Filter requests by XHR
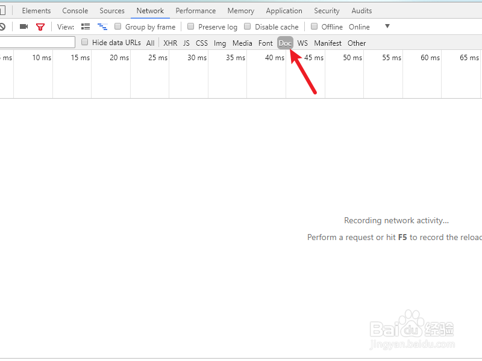 (171, 43)
